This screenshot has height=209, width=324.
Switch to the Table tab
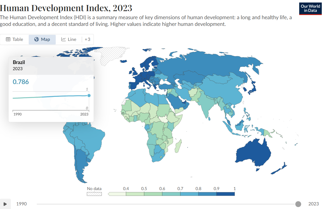coord(14,40)
